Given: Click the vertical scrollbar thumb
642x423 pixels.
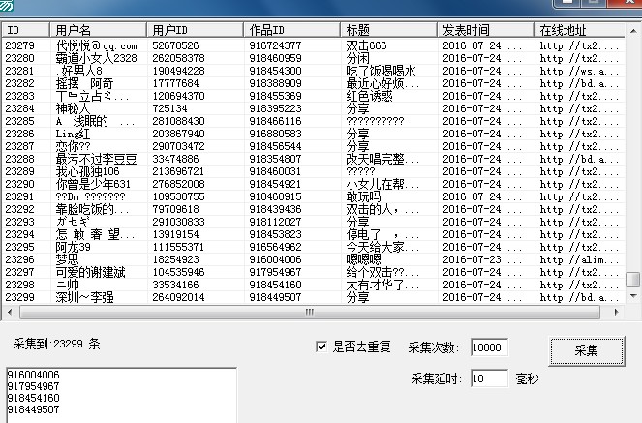Looking at the screenshot, I should click(633, 279).
